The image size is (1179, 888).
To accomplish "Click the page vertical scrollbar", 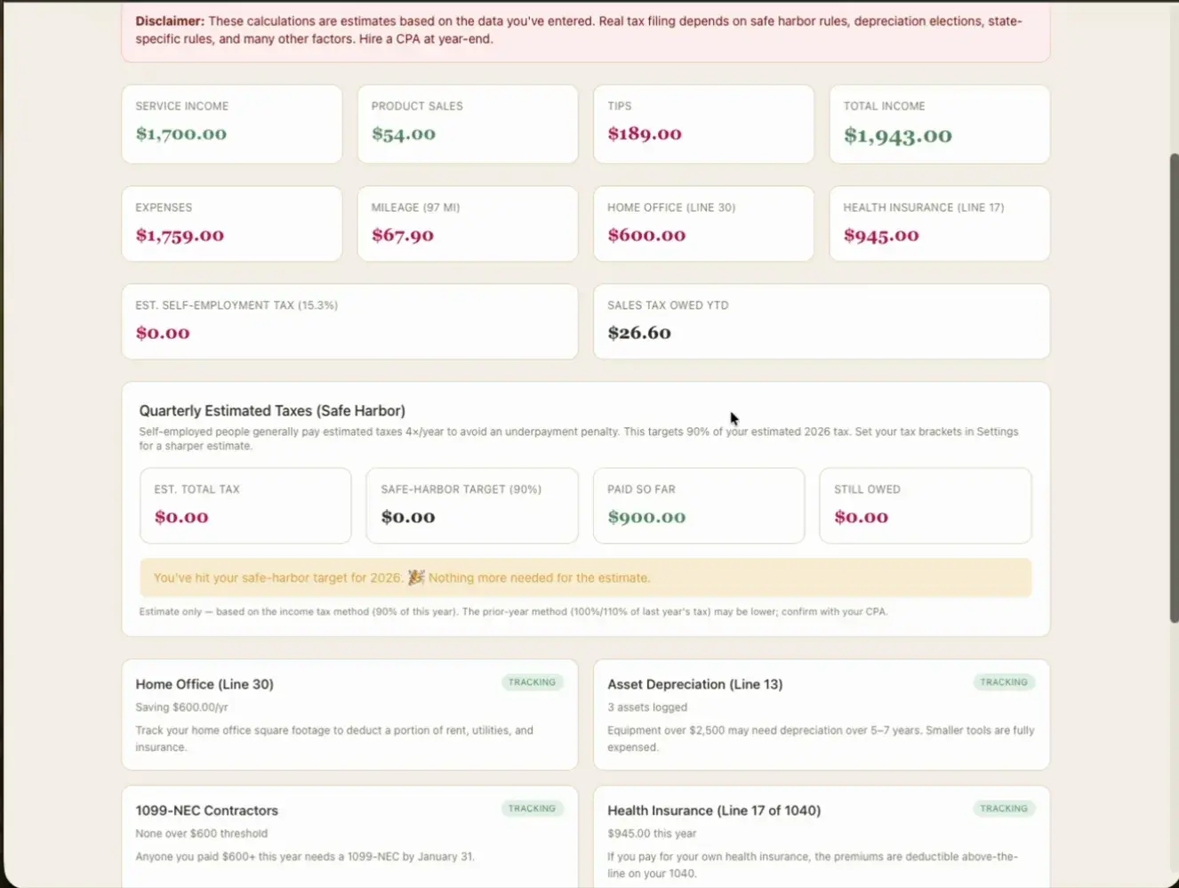I will [1174, 388].
